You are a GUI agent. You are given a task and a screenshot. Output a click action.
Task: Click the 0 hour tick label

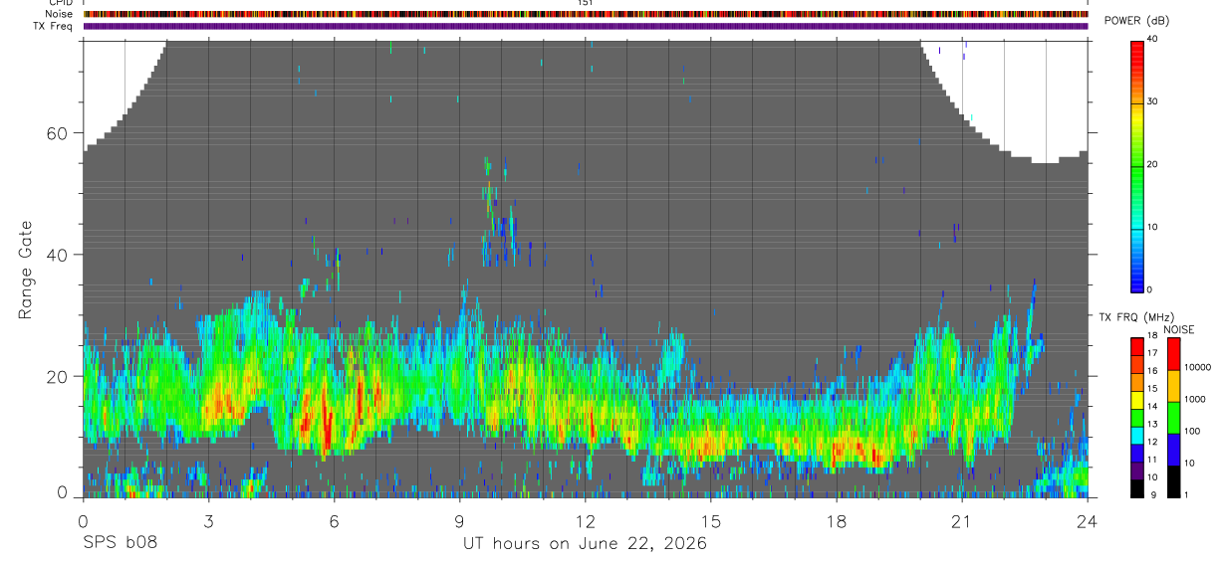(x=83, y=522)
